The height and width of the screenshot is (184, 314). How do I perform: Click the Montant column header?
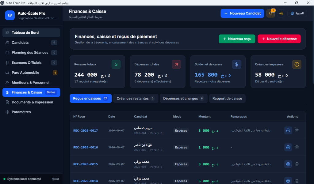pyautogui.click(x=205, y=117)
